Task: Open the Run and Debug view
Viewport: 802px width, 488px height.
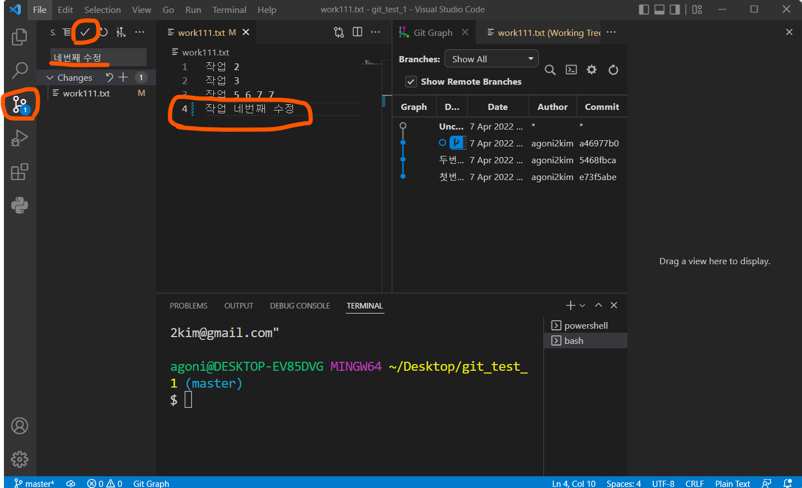Action: 20,138
